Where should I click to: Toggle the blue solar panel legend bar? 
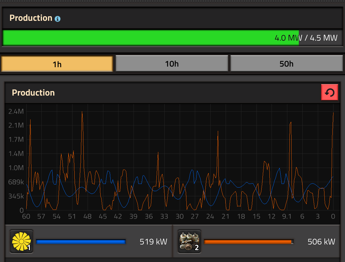pos(80,241)
